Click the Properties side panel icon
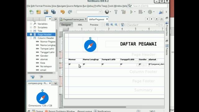199x112 pixels. click(167, 23)
